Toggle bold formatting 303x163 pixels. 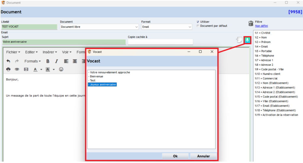(48, 61)
